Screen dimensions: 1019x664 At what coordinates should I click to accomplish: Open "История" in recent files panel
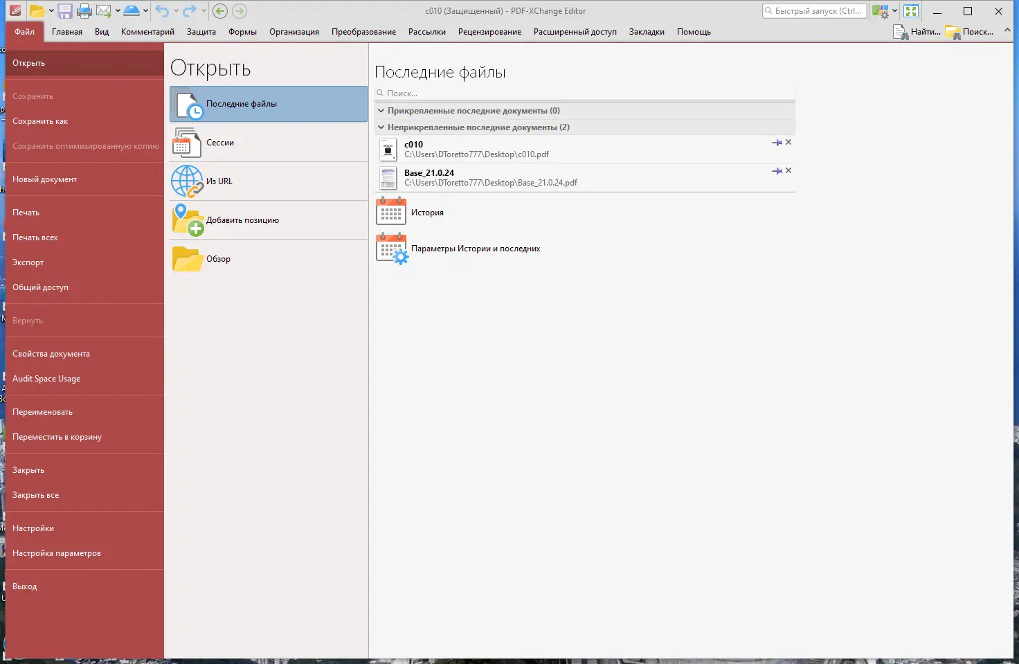click(427, 212)
